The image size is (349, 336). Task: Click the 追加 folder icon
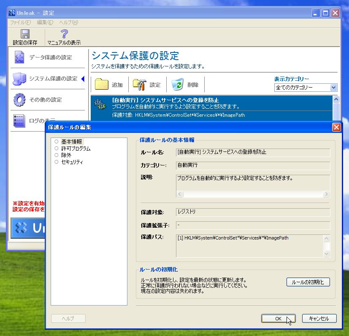(102, 84)
